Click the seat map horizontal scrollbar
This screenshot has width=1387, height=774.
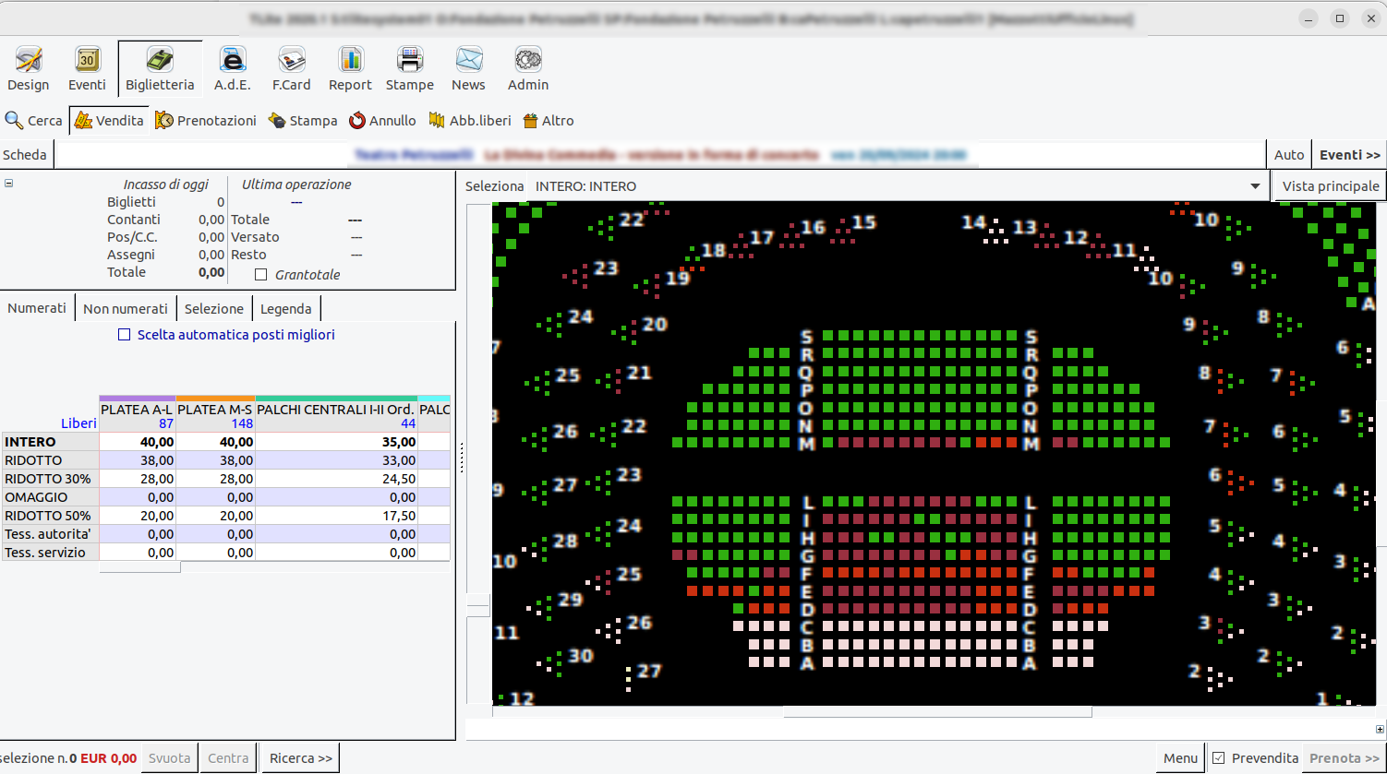(937, 712)
